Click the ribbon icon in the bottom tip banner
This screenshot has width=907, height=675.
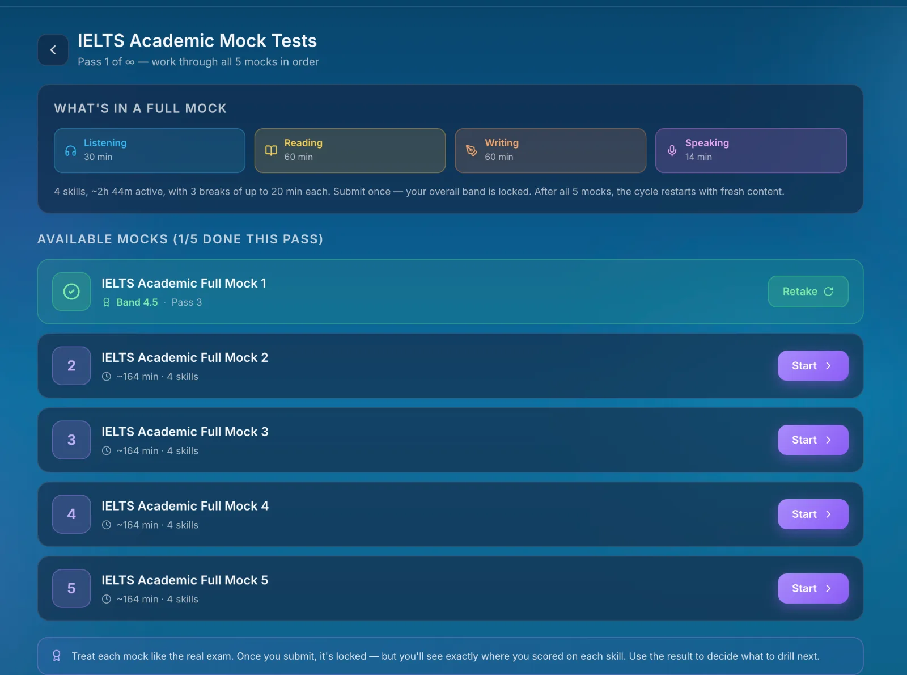pyautogui.click(x=57, y=656)
